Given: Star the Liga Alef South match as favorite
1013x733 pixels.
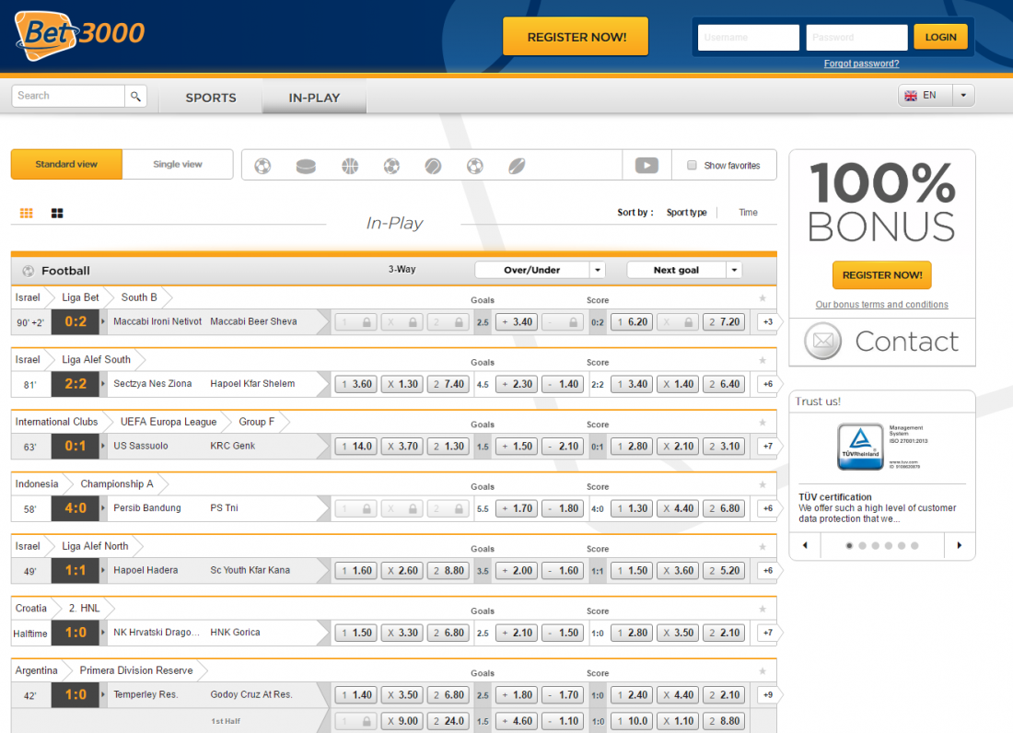Looking at the screenshot, I should [763, 360].
